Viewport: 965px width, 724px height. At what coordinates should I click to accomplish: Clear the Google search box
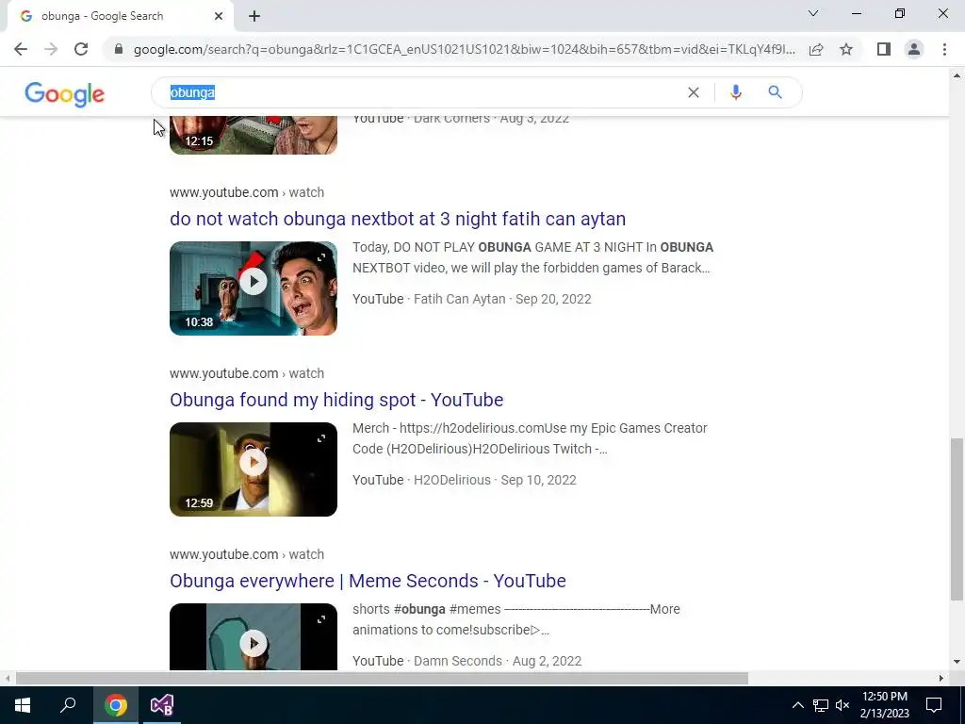693,92
